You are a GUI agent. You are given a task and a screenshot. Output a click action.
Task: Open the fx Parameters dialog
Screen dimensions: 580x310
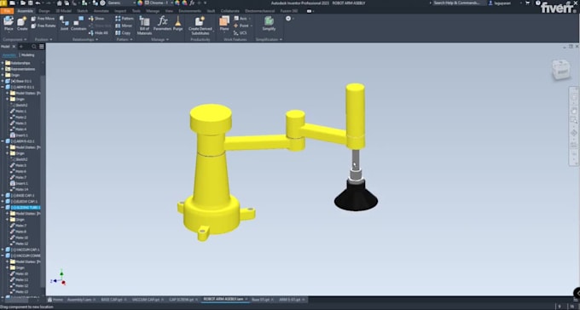[x=162, y=24]
